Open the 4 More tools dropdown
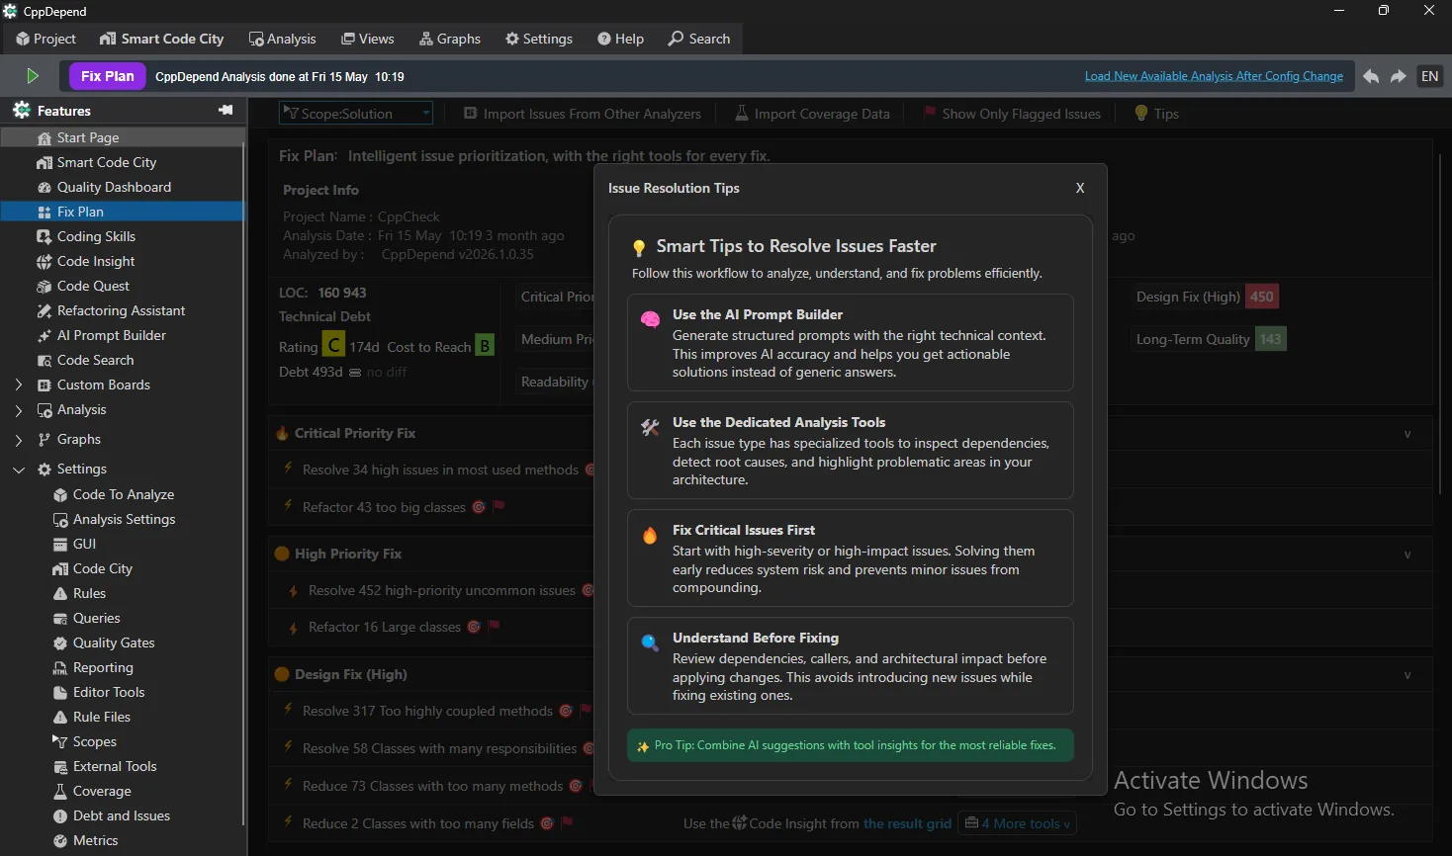 point(1018,823)
